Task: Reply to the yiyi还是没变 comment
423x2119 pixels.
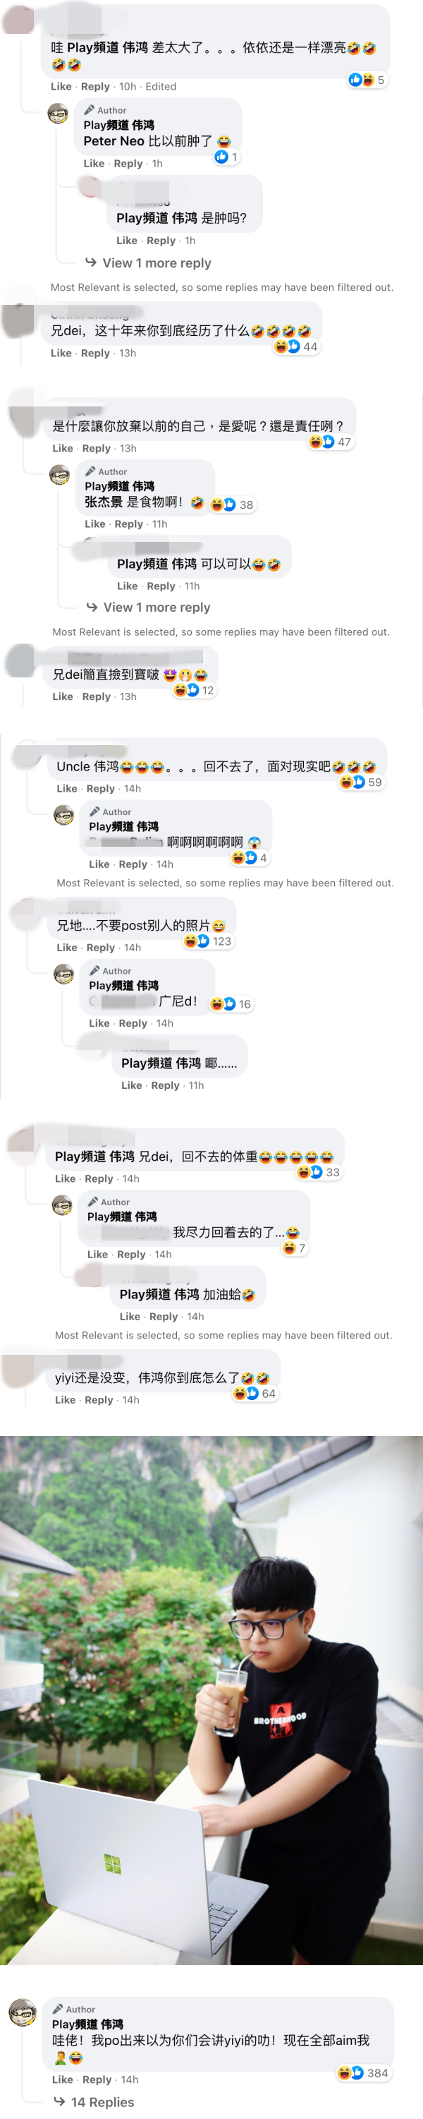Action: [x=99, y=1400]
